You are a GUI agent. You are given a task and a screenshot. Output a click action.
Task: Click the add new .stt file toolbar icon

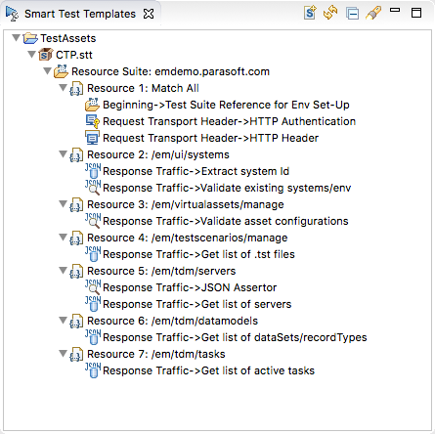310,13
